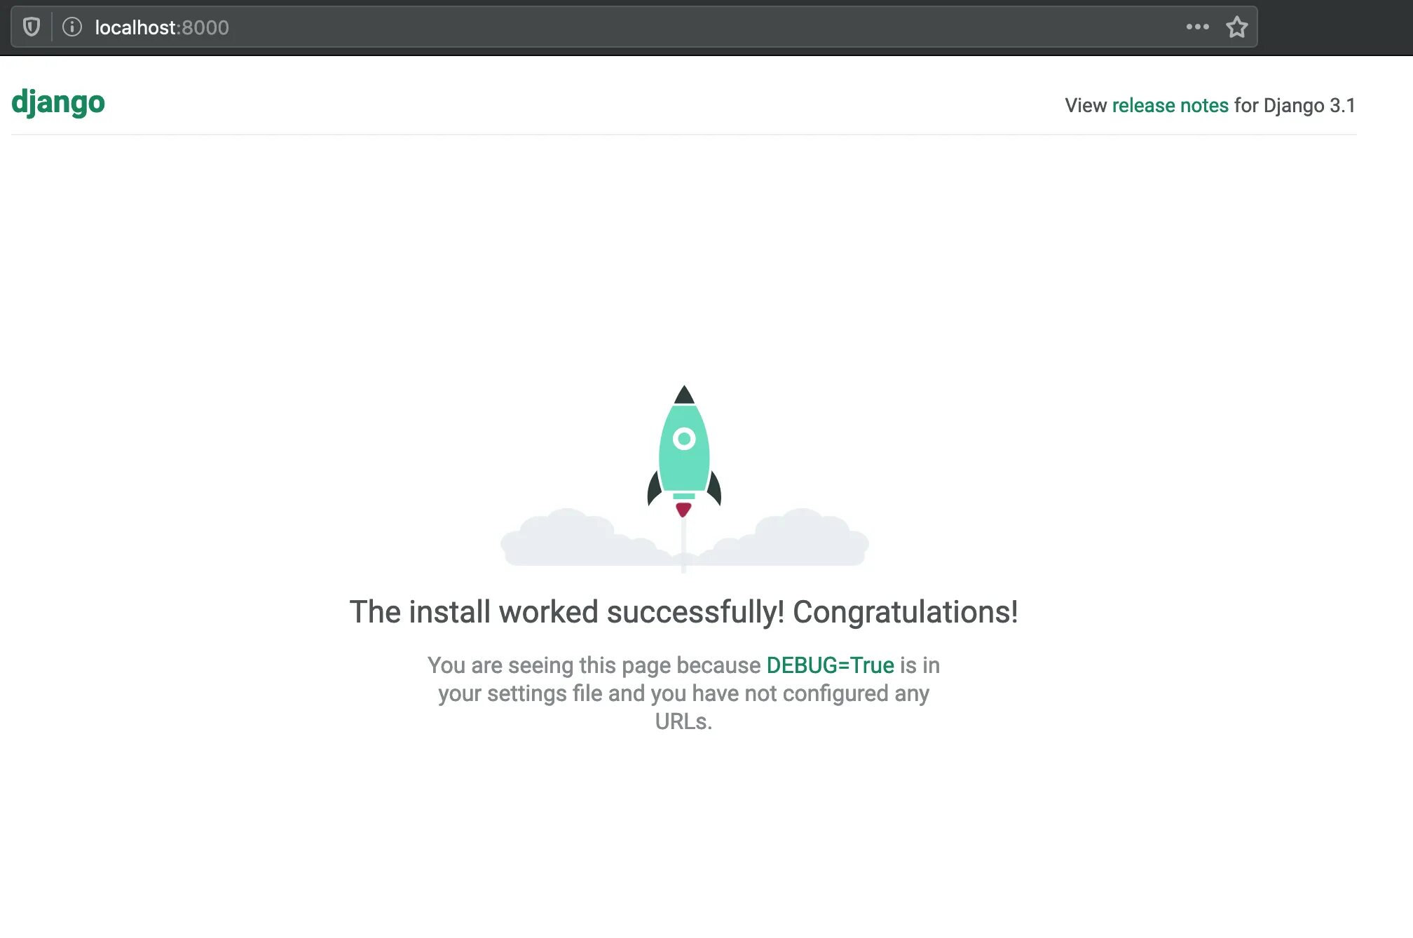1413x938 pixels.
Task: Click the rocket illustration
Action: (684, 478)
